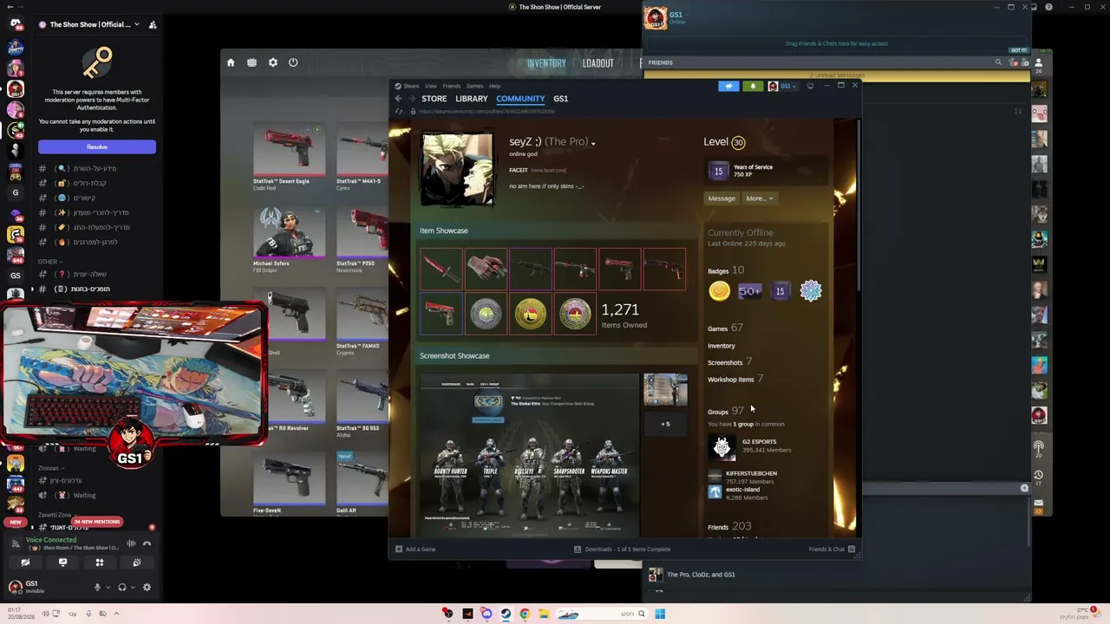The width and height of the screenshot is (1110, 624).
Task: Click the CS2 power quit icon
Action: [x=293, y=62]
